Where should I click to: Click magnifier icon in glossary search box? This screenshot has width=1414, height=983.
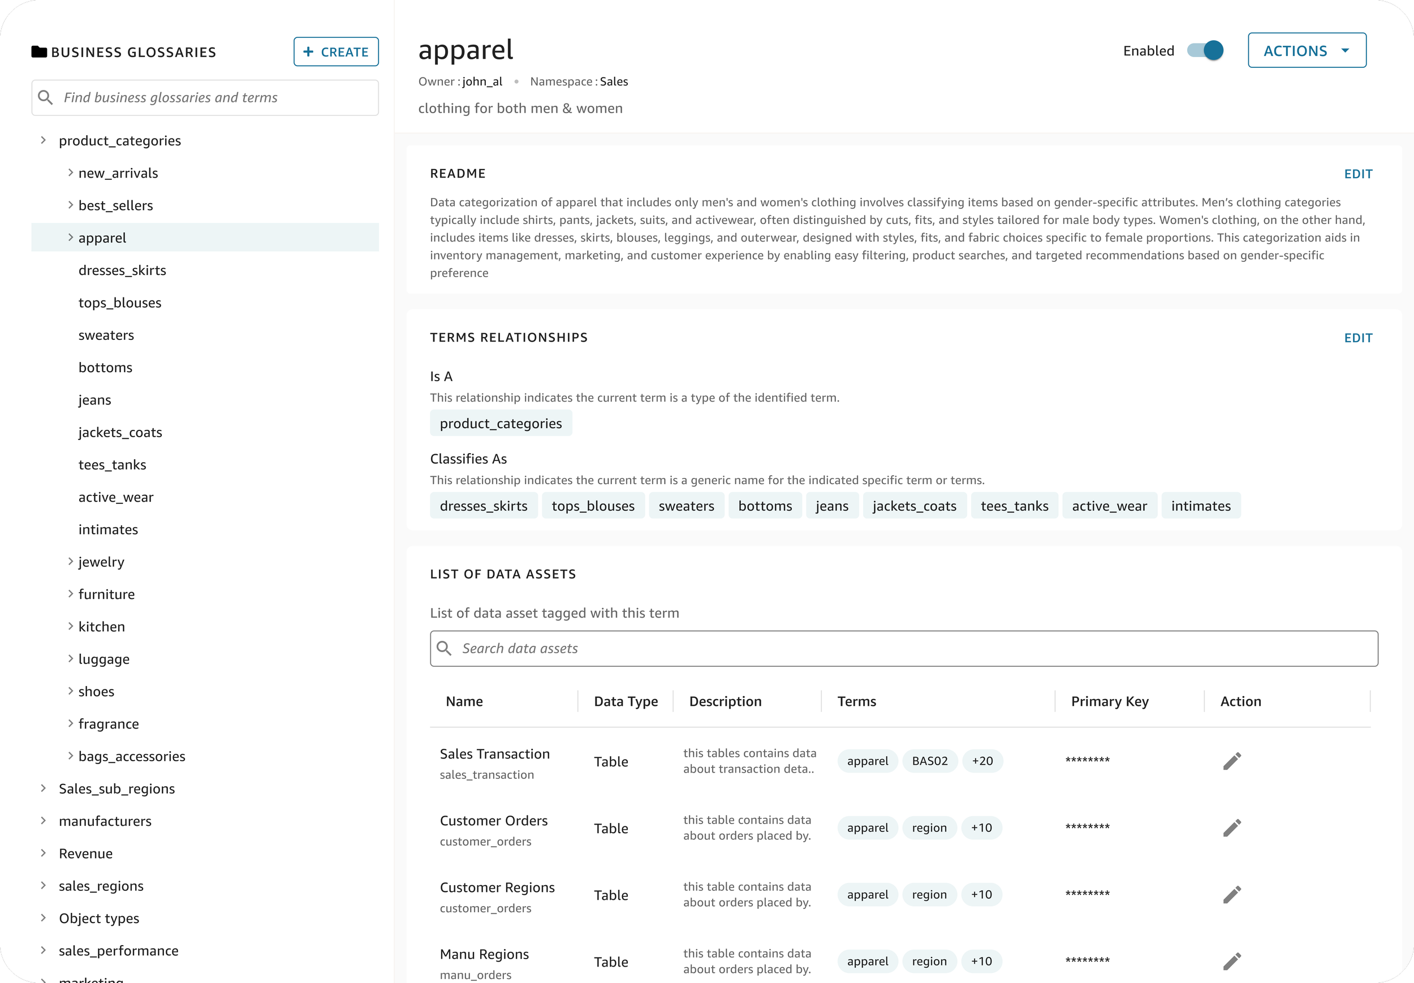(x=45, y=97)
